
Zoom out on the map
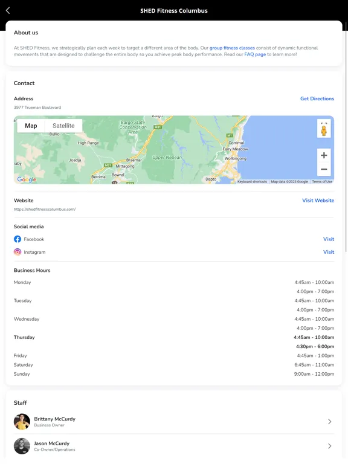pos(324,169)
